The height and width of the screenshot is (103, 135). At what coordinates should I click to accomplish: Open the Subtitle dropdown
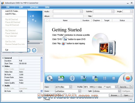(113, 12)
